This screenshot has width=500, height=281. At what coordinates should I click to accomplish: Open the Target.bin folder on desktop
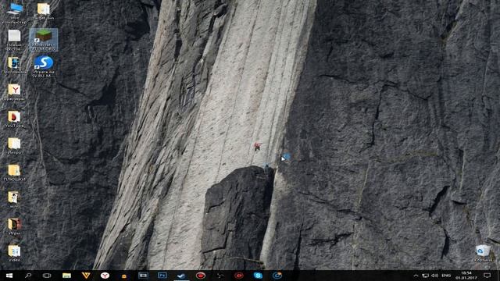click(x=44, y=12)
